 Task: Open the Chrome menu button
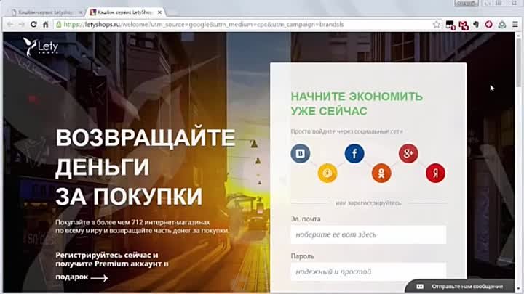point(515,24)
